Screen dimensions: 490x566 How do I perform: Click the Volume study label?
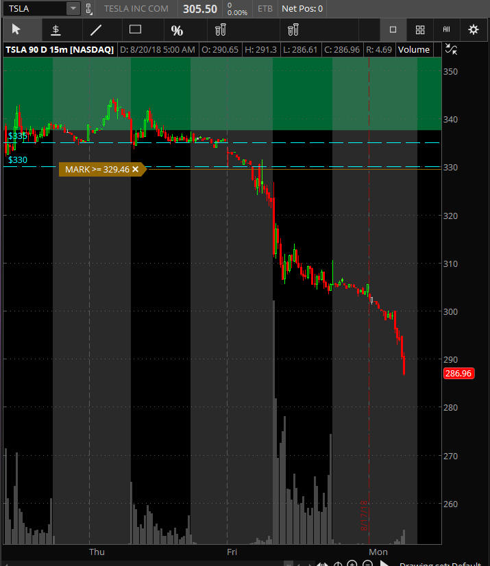point(414,49)
